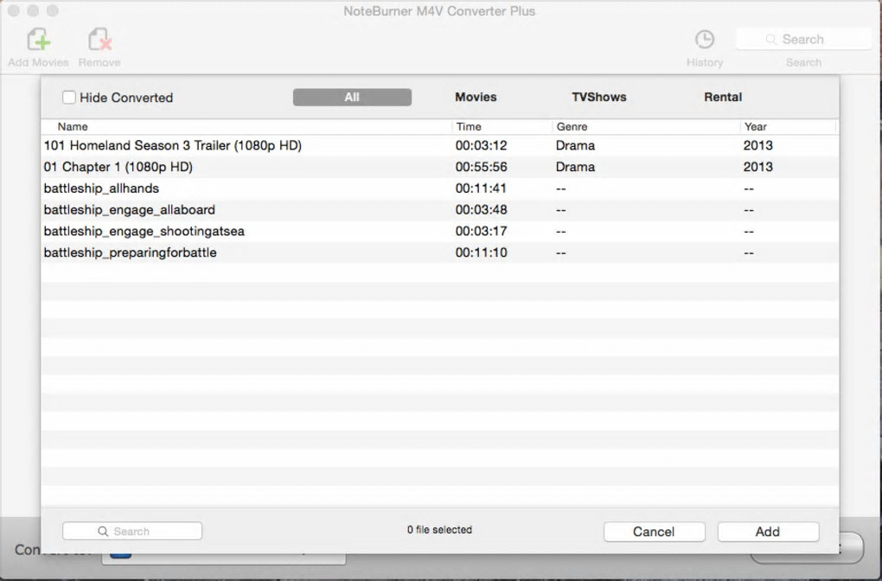Toggle the Hide Converted checkbox

click(x=69, y=98)
